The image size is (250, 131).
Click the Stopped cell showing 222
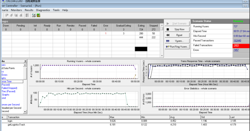pos(153,37)
